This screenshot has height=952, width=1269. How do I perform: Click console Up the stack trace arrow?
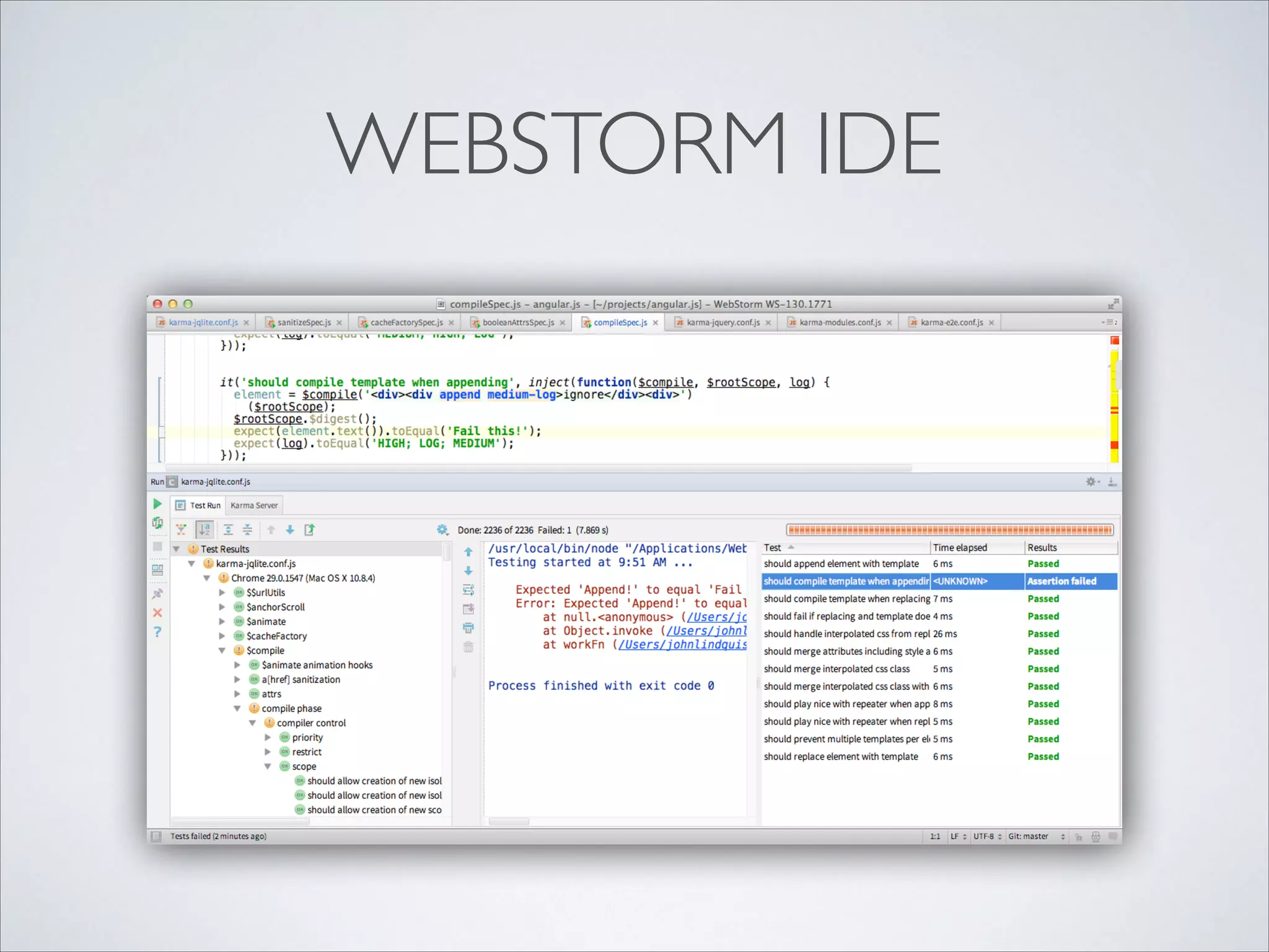point(468,552)
